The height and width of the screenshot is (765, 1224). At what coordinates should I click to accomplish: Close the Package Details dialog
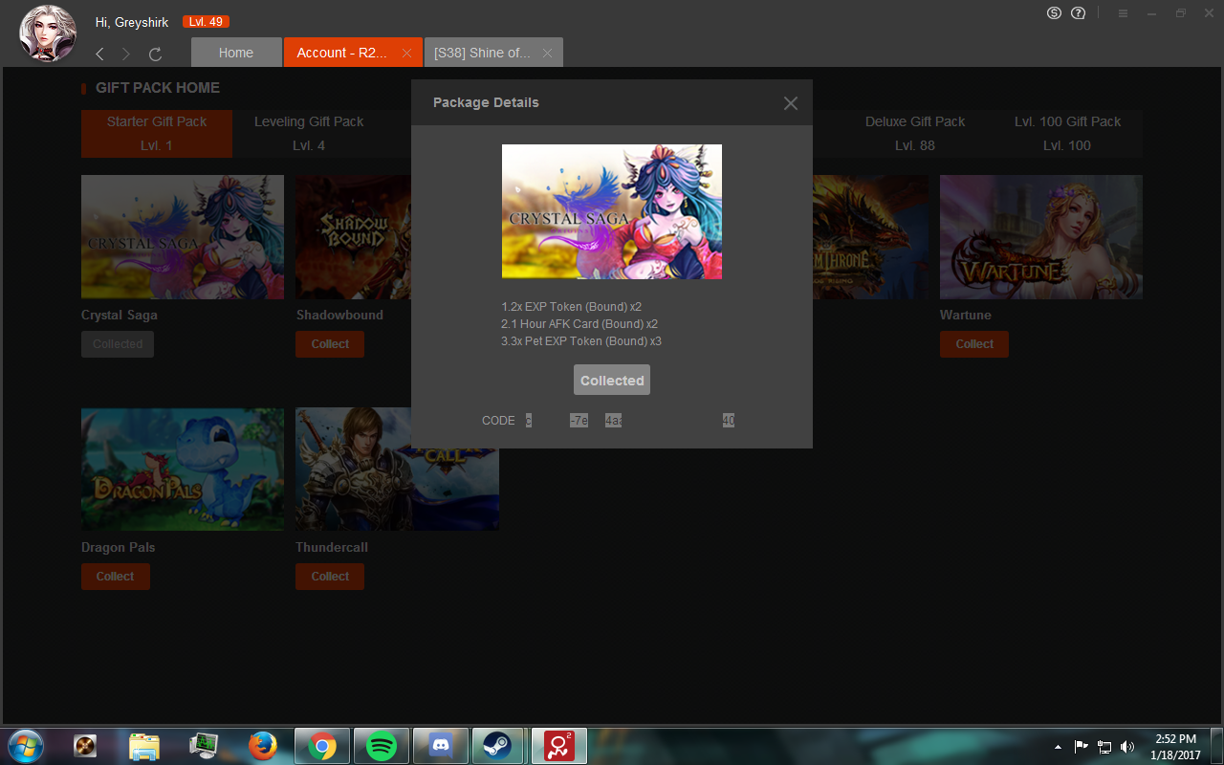tap(790, 103)
